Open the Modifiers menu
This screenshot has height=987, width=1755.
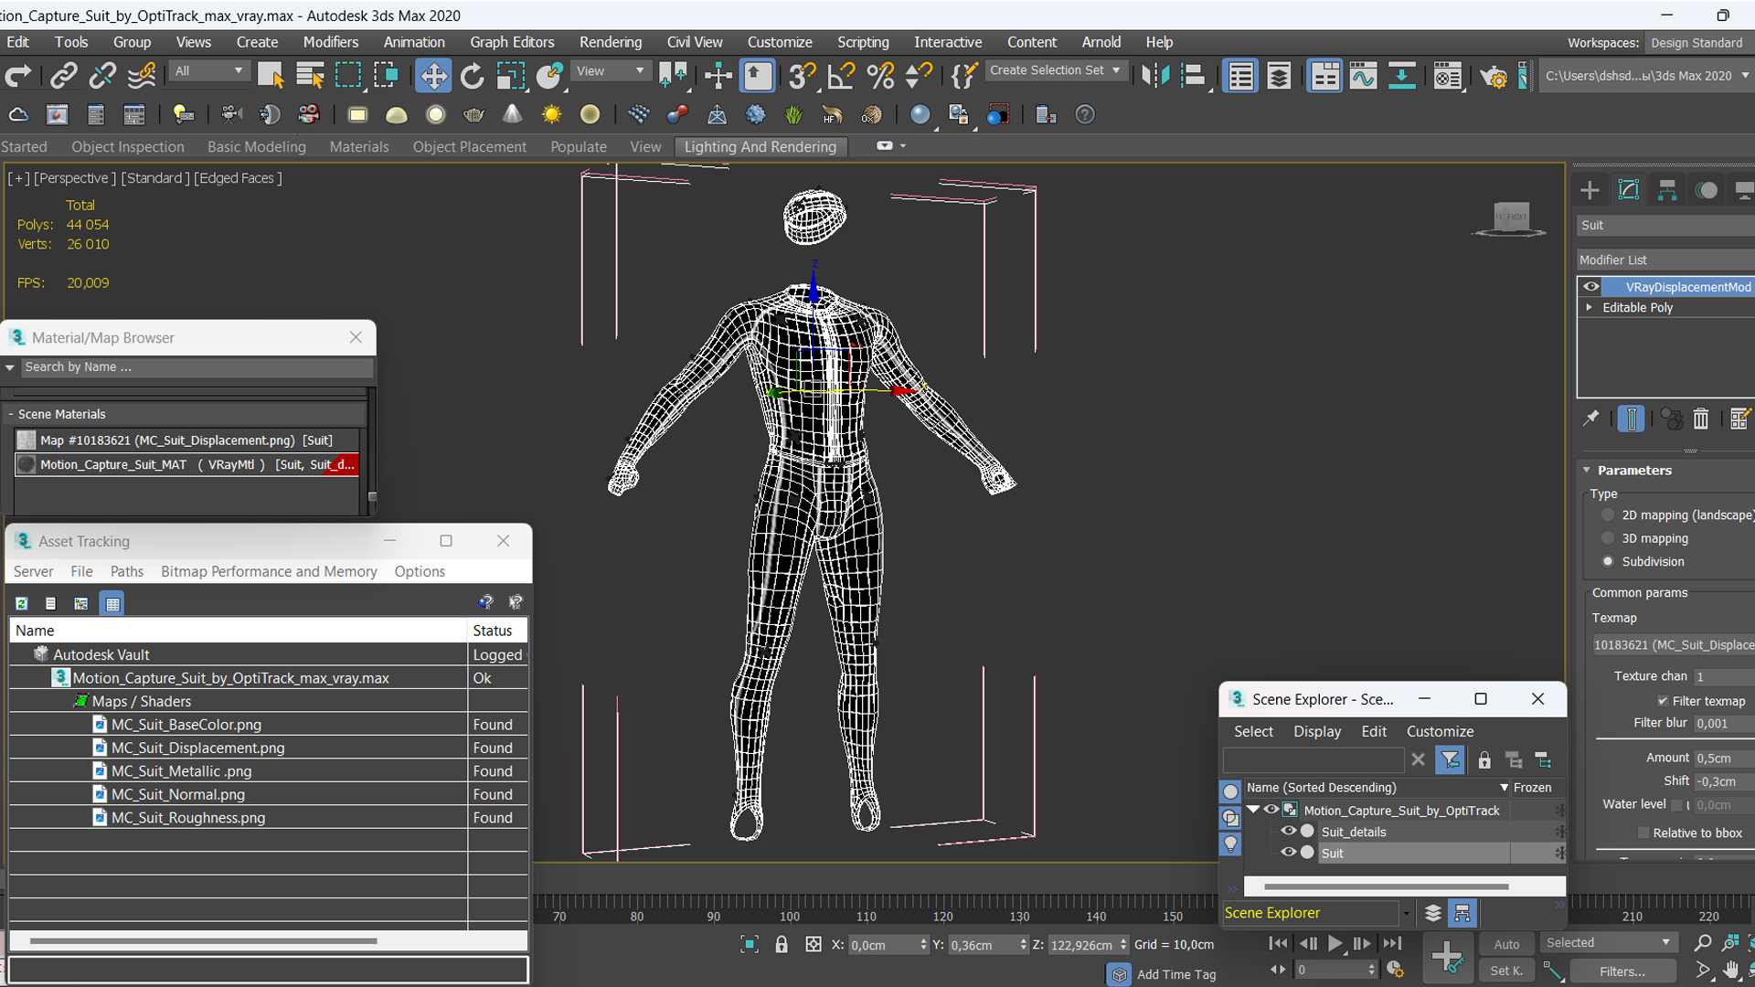pyautogui.click(x=330, y=42)
